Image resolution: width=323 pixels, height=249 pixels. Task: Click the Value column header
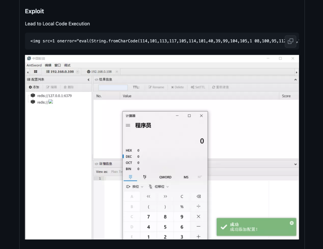click(199, 96)
